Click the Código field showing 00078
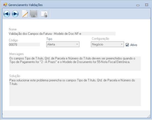Viewport: 152px width, 120px height. pos(24,45)
